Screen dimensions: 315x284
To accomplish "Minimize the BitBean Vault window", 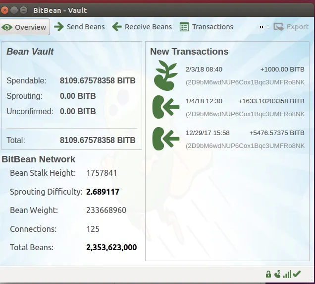I will (x=14, y=10).
